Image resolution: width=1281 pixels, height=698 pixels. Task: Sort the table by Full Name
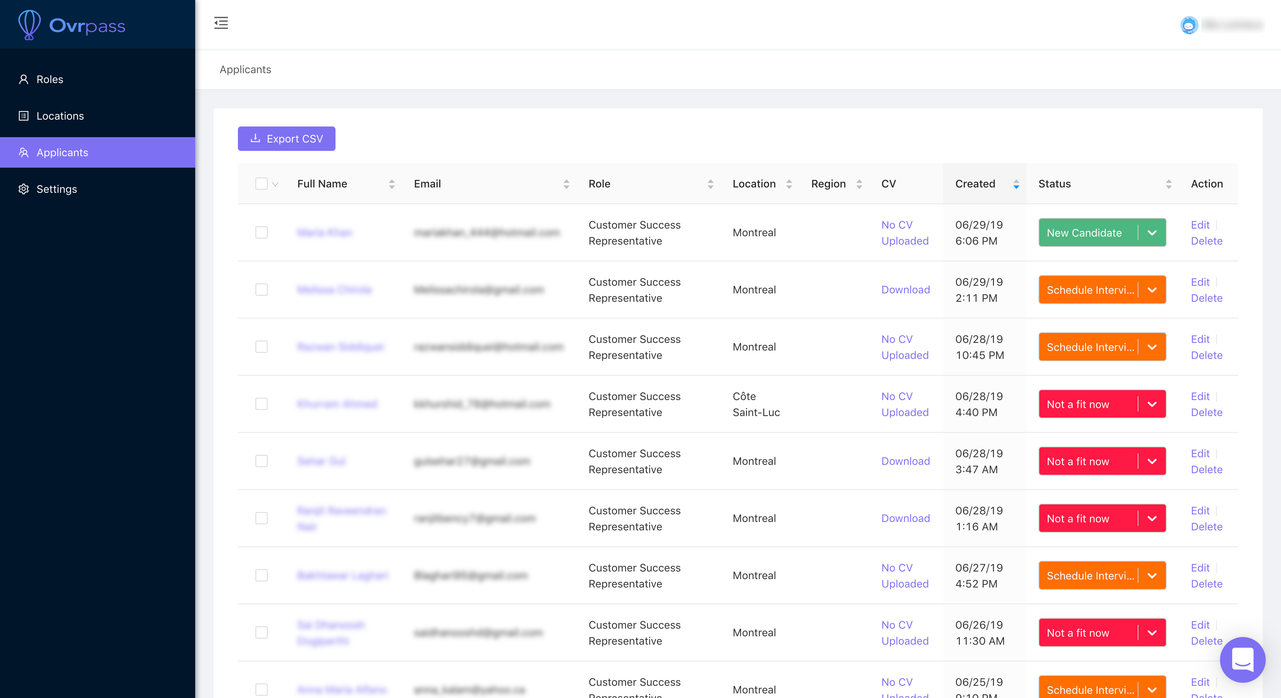click(392, 184)
